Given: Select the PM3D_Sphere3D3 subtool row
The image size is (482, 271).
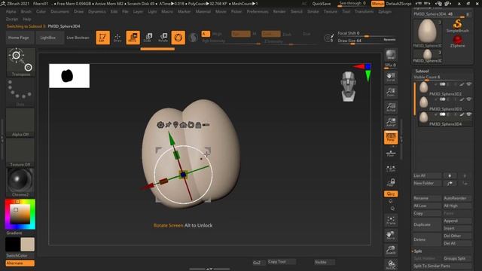Looking at the screenshot, I should coord(445,103).
